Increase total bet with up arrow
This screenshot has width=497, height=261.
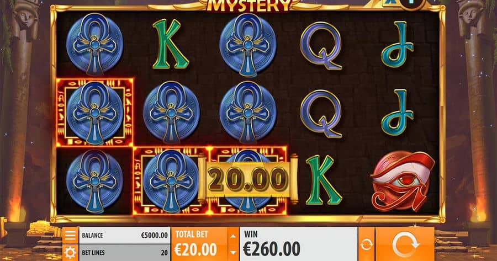[x=233, y=236]
